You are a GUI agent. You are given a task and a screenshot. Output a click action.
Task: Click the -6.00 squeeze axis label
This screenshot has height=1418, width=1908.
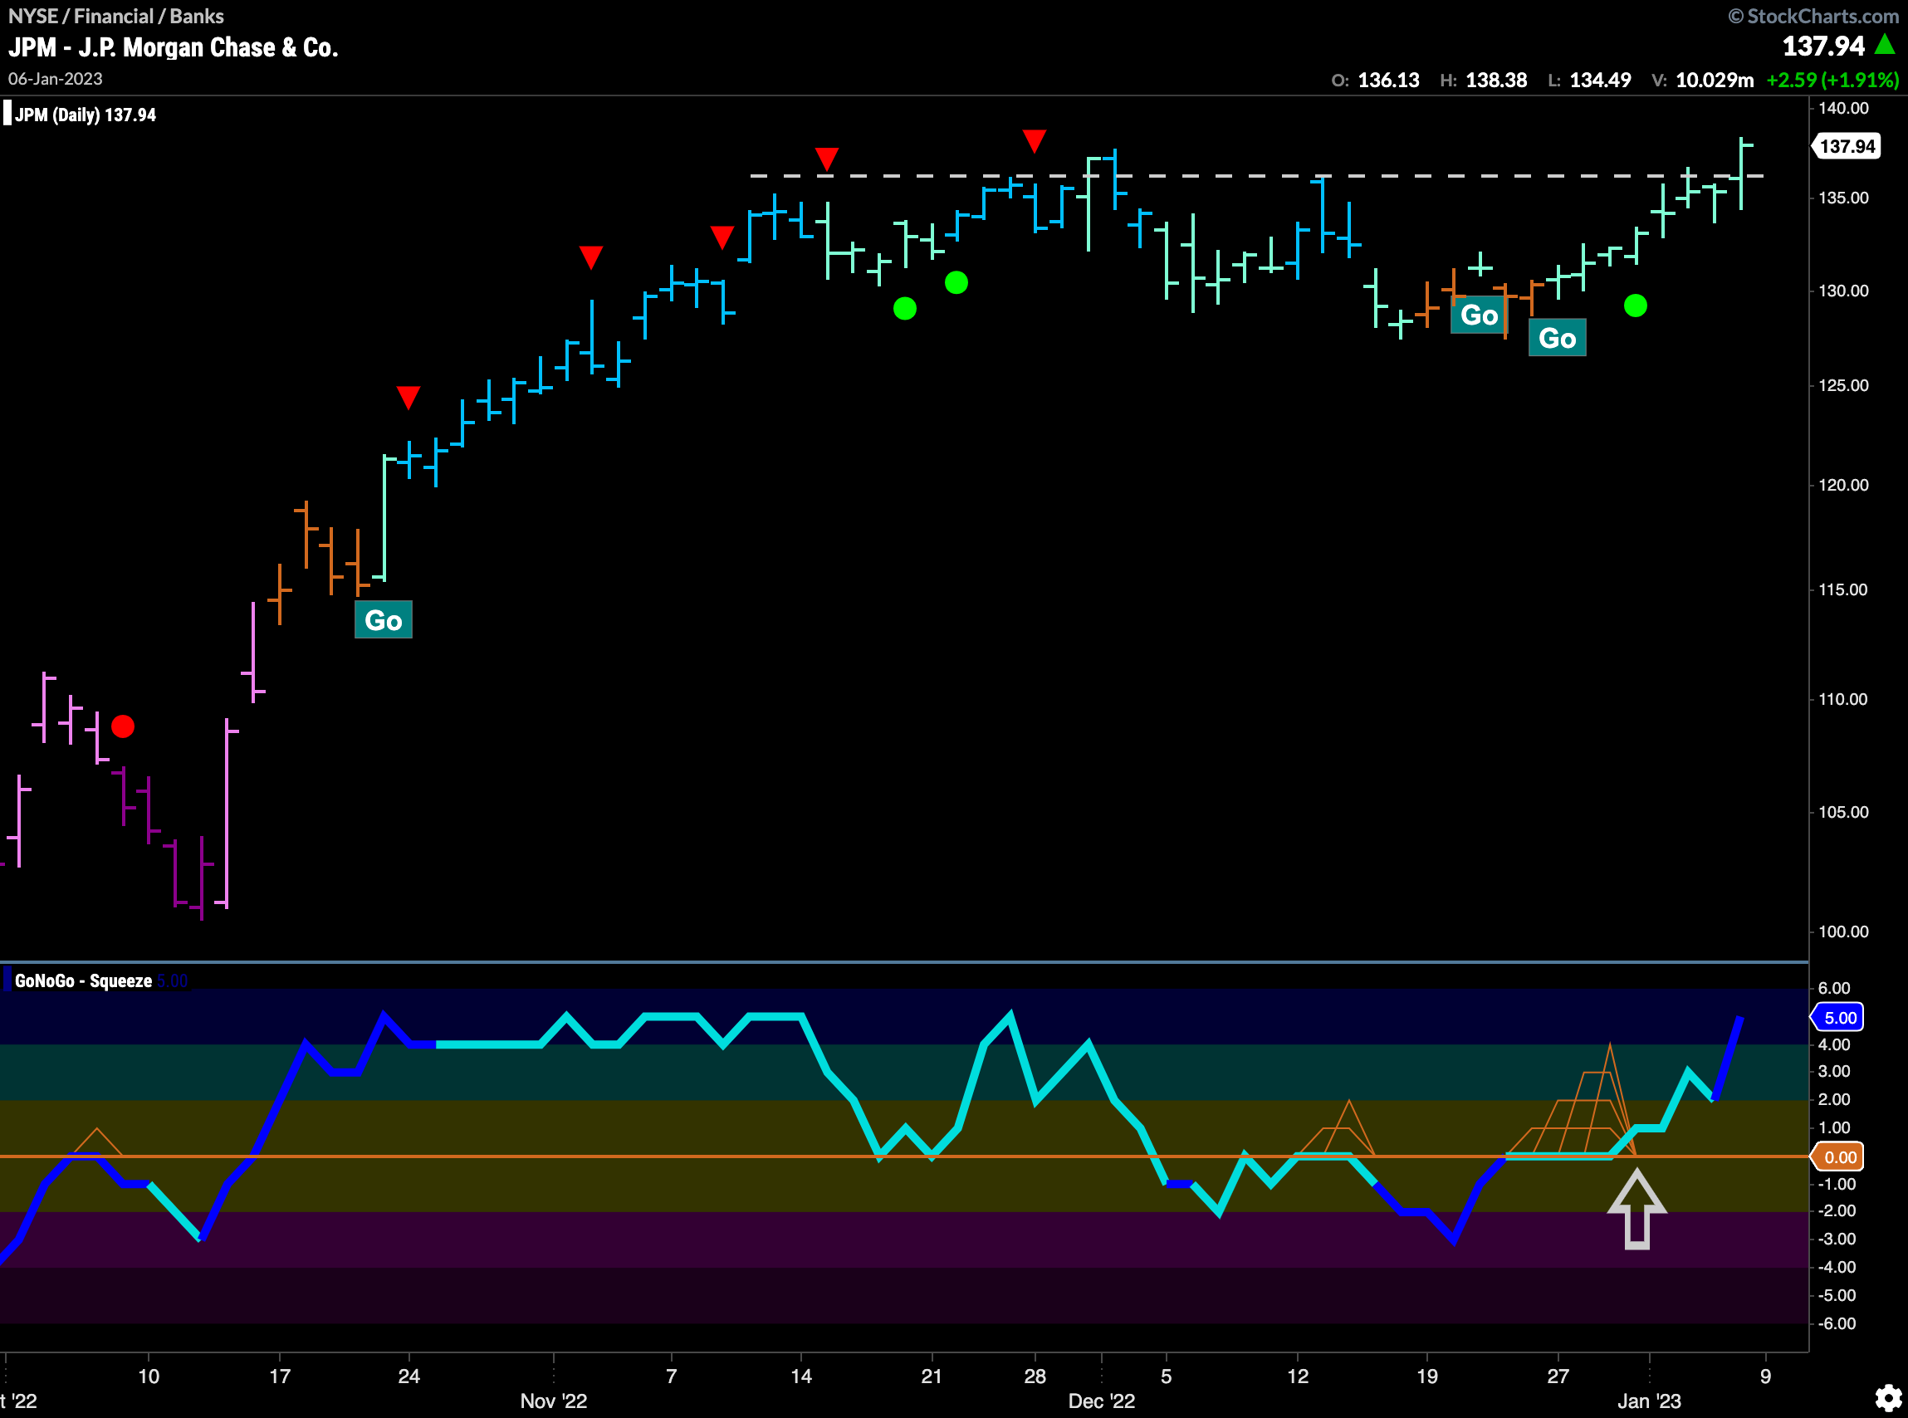[x=1836, y=1323]
